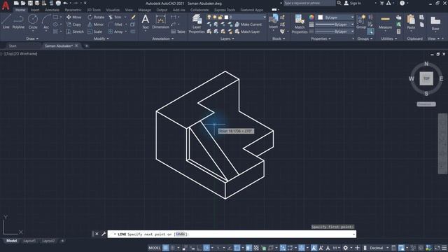The height and width of the screenshot is (252, 448).
Task: Toggle object snap in status bar
Action: [x=237, y=248]
